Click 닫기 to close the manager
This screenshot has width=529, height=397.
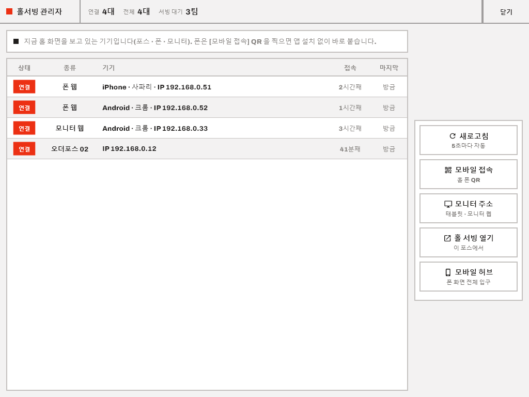pyautogui.click(x=506, y=12)
